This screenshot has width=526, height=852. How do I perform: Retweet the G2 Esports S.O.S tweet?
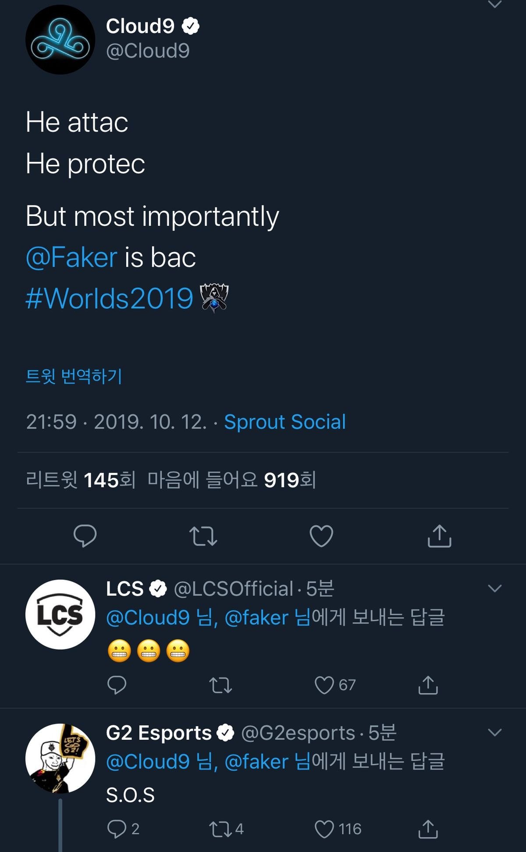tap(220, 829)
